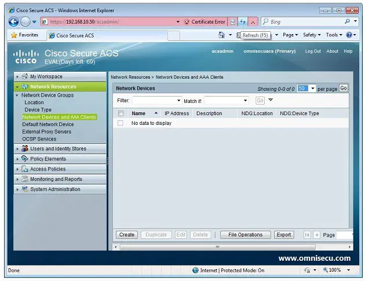Open the address bar history dropdown
The height and width of the screenshot is (281, 365).
178,22
